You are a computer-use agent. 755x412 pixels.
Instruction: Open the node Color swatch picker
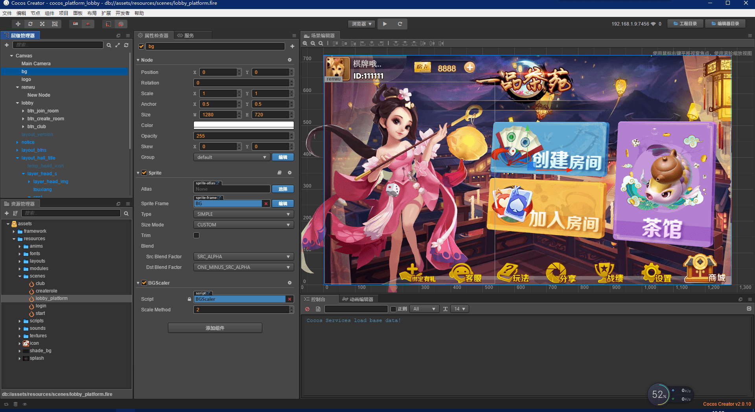tap(244, 125)
